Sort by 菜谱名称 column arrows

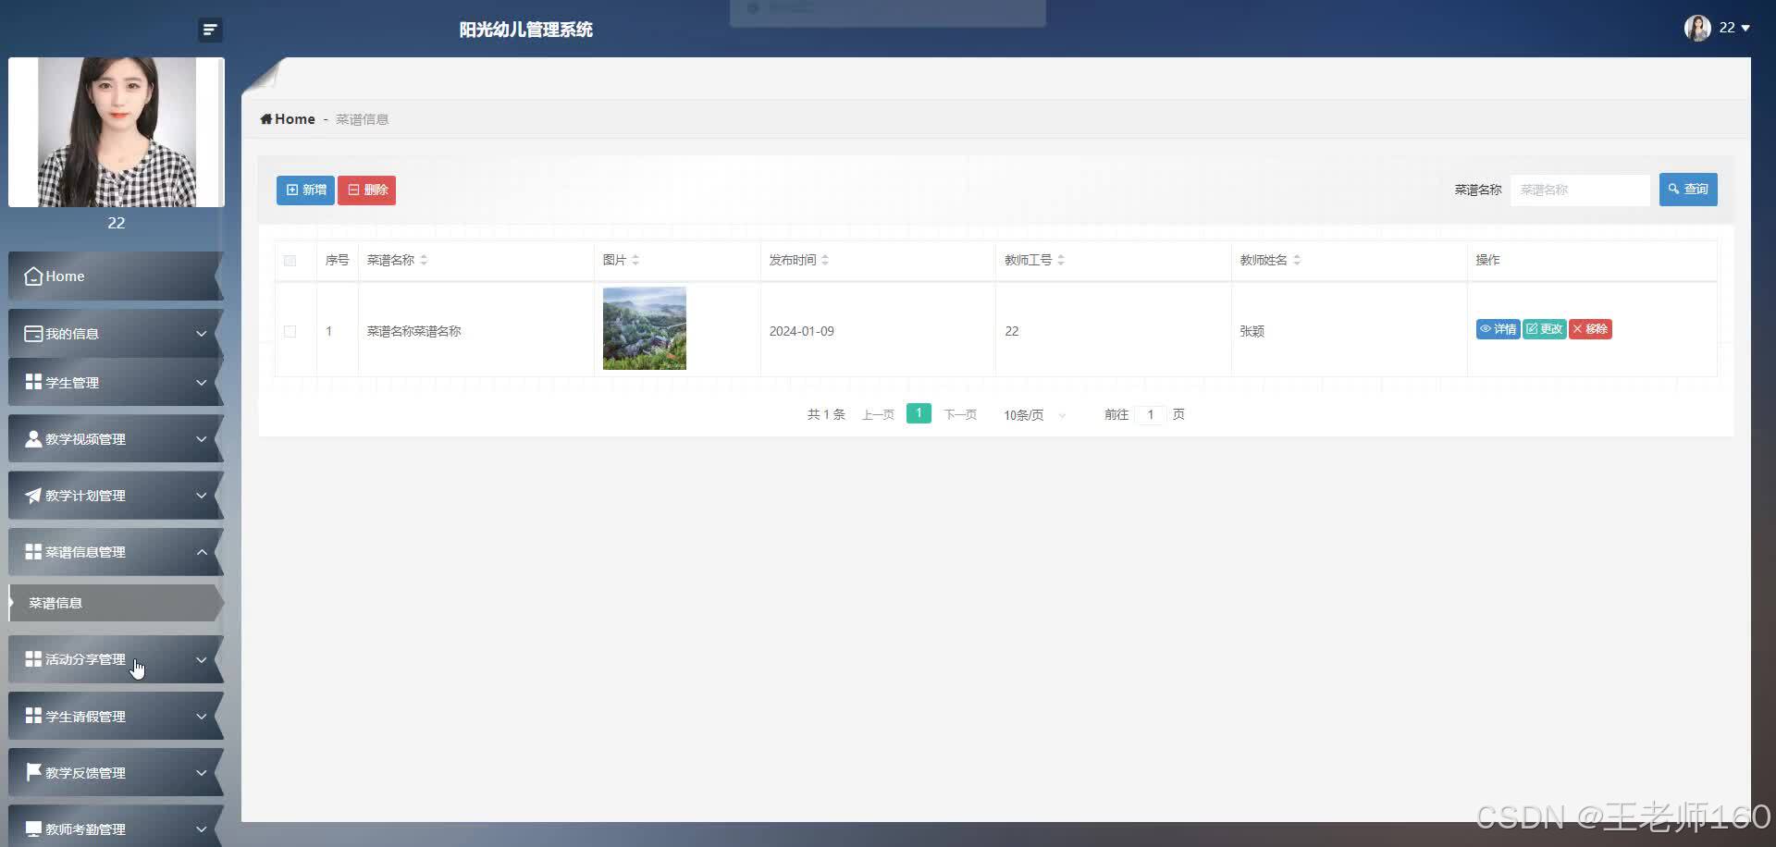(424, 260)
